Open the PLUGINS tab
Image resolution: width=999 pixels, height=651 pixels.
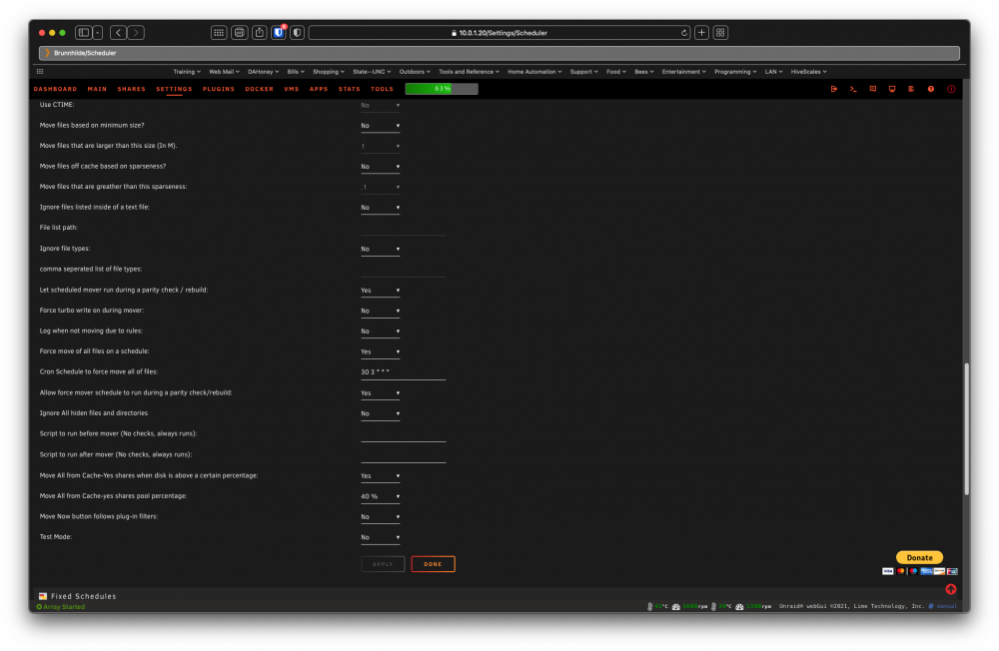click(219, 89)
